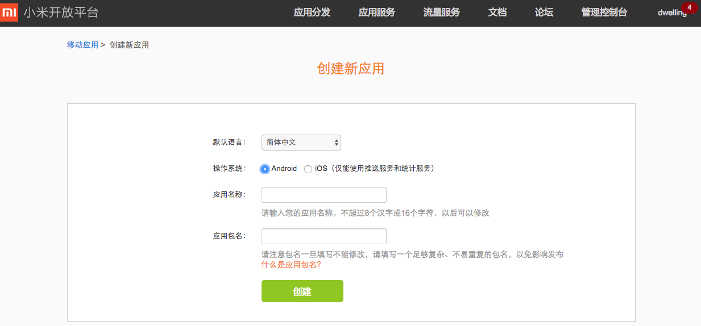Visit the 论坛 forum link
701x326 pixels.
(x=544, y=12)
